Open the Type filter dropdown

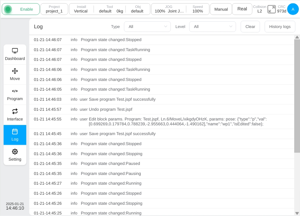(x=147, y=26)
